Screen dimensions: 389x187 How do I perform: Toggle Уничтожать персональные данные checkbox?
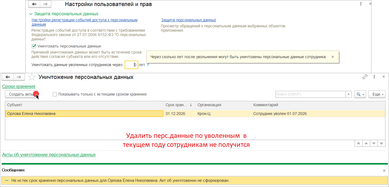point(34,46)
